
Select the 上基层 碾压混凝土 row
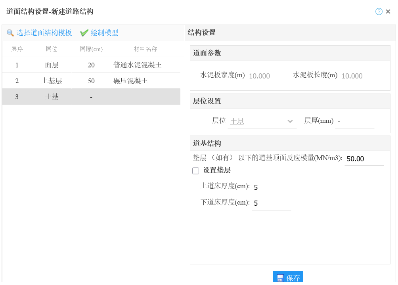pyautogui.click(x=91, y=81)
